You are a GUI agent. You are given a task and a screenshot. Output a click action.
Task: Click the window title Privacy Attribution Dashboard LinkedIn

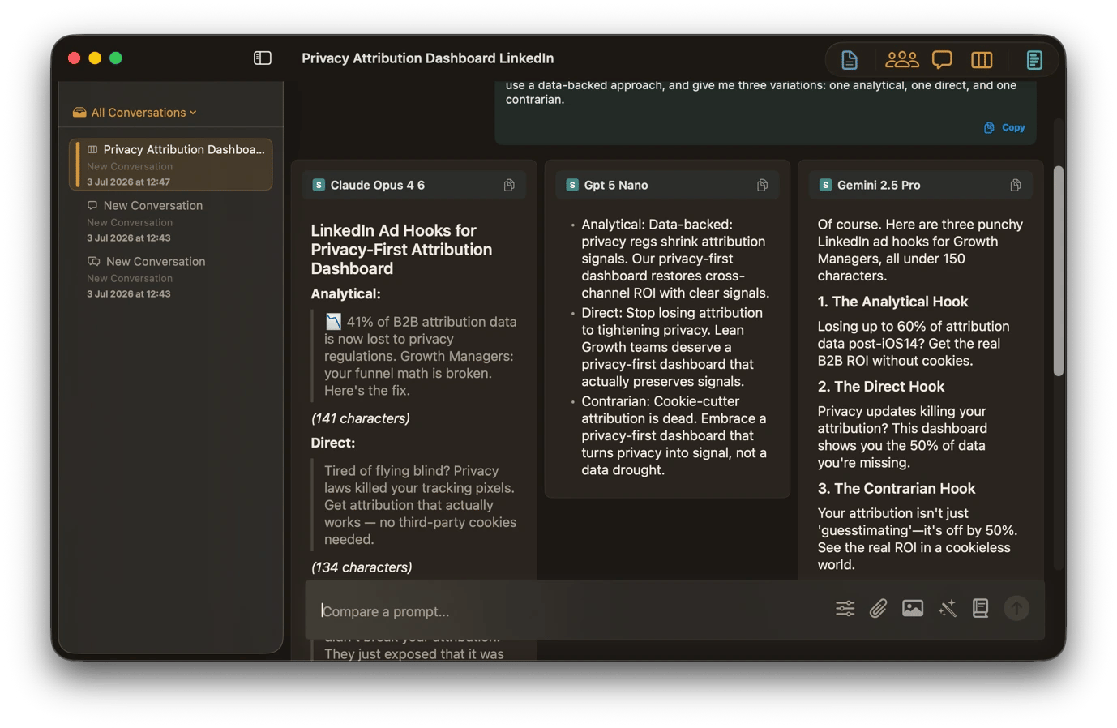click(427, 58)
